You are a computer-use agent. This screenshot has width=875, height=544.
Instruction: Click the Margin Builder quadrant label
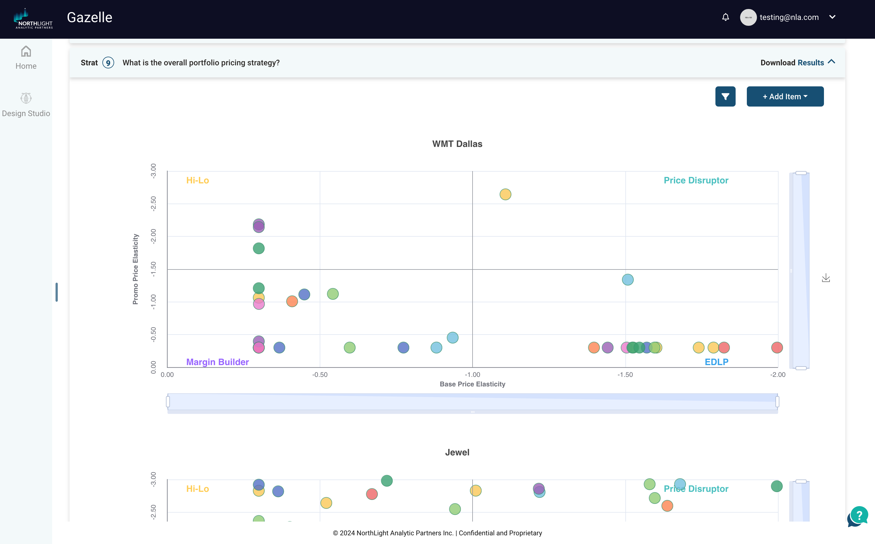(217, 362)
